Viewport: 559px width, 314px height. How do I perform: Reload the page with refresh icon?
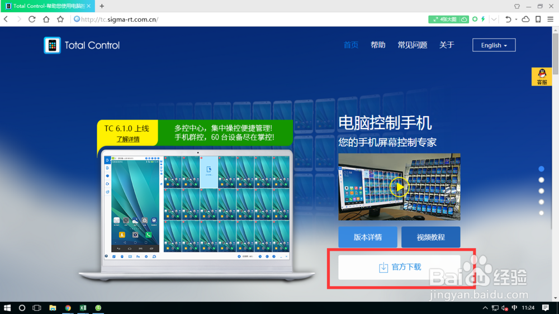[32, 19]
